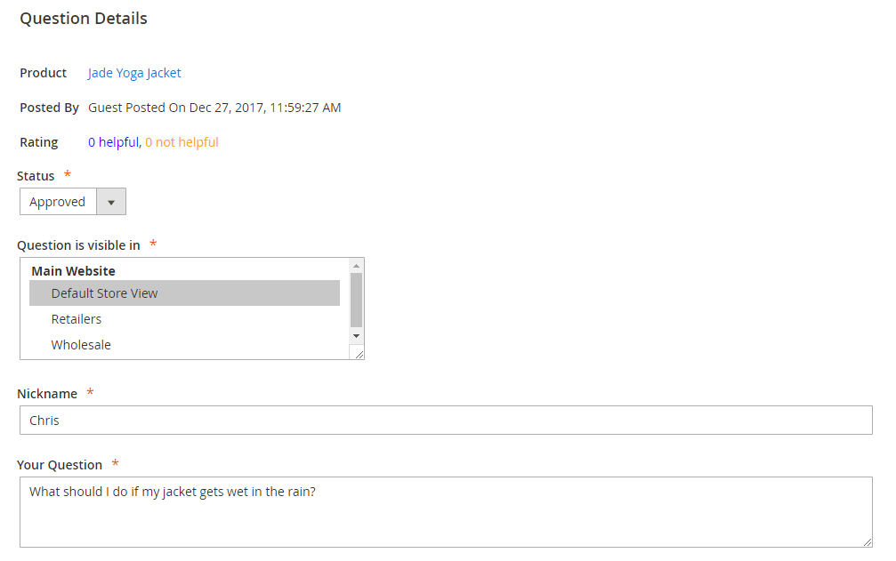896x561 pixels.
Task: Select the Retailers store view
Action: 77,319
